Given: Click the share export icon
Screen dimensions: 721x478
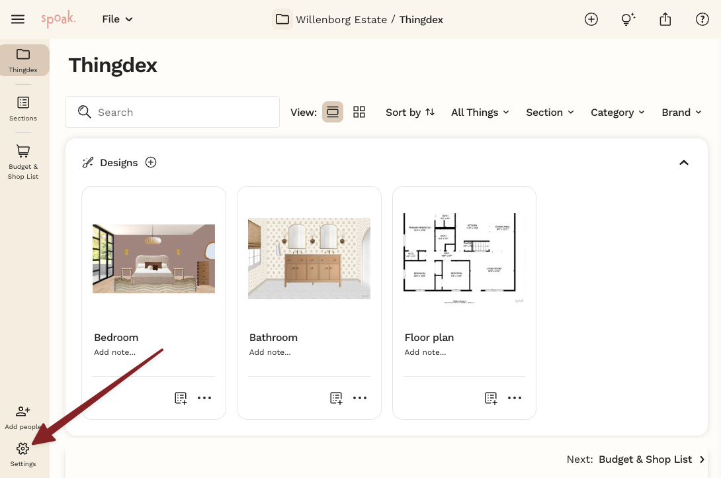Looking at the screenshot, I should click(665, 19).
